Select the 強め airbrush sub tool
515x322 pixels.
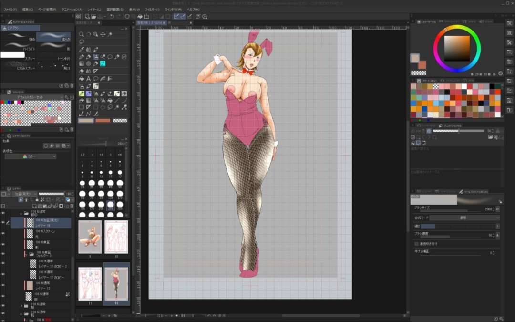[x=18, y=36]
